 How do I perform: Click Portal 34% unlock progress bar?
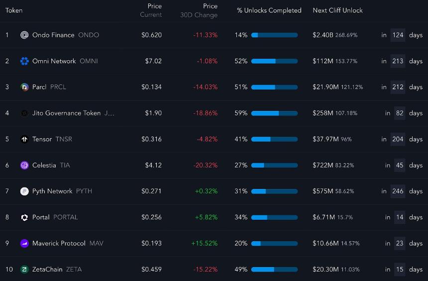(x=274, y=217)
